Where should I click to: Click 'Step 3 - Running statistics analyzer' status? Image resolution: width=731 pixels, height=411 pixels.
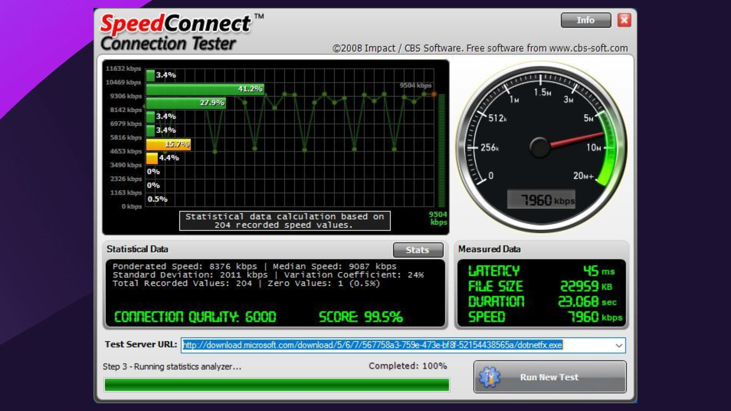[x=172, y=366]
